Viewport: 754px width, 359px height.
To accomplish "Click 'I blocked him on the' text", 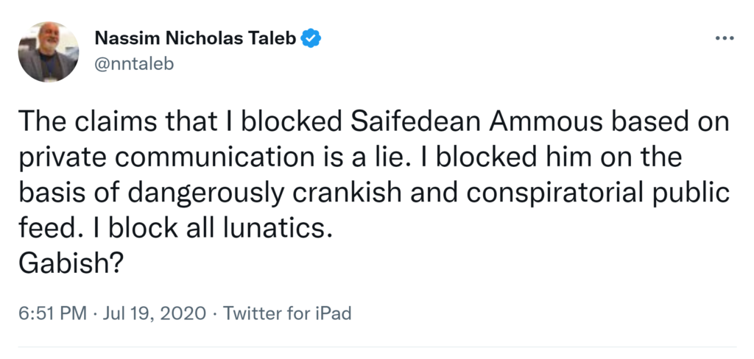I will (x=563, y=157).
